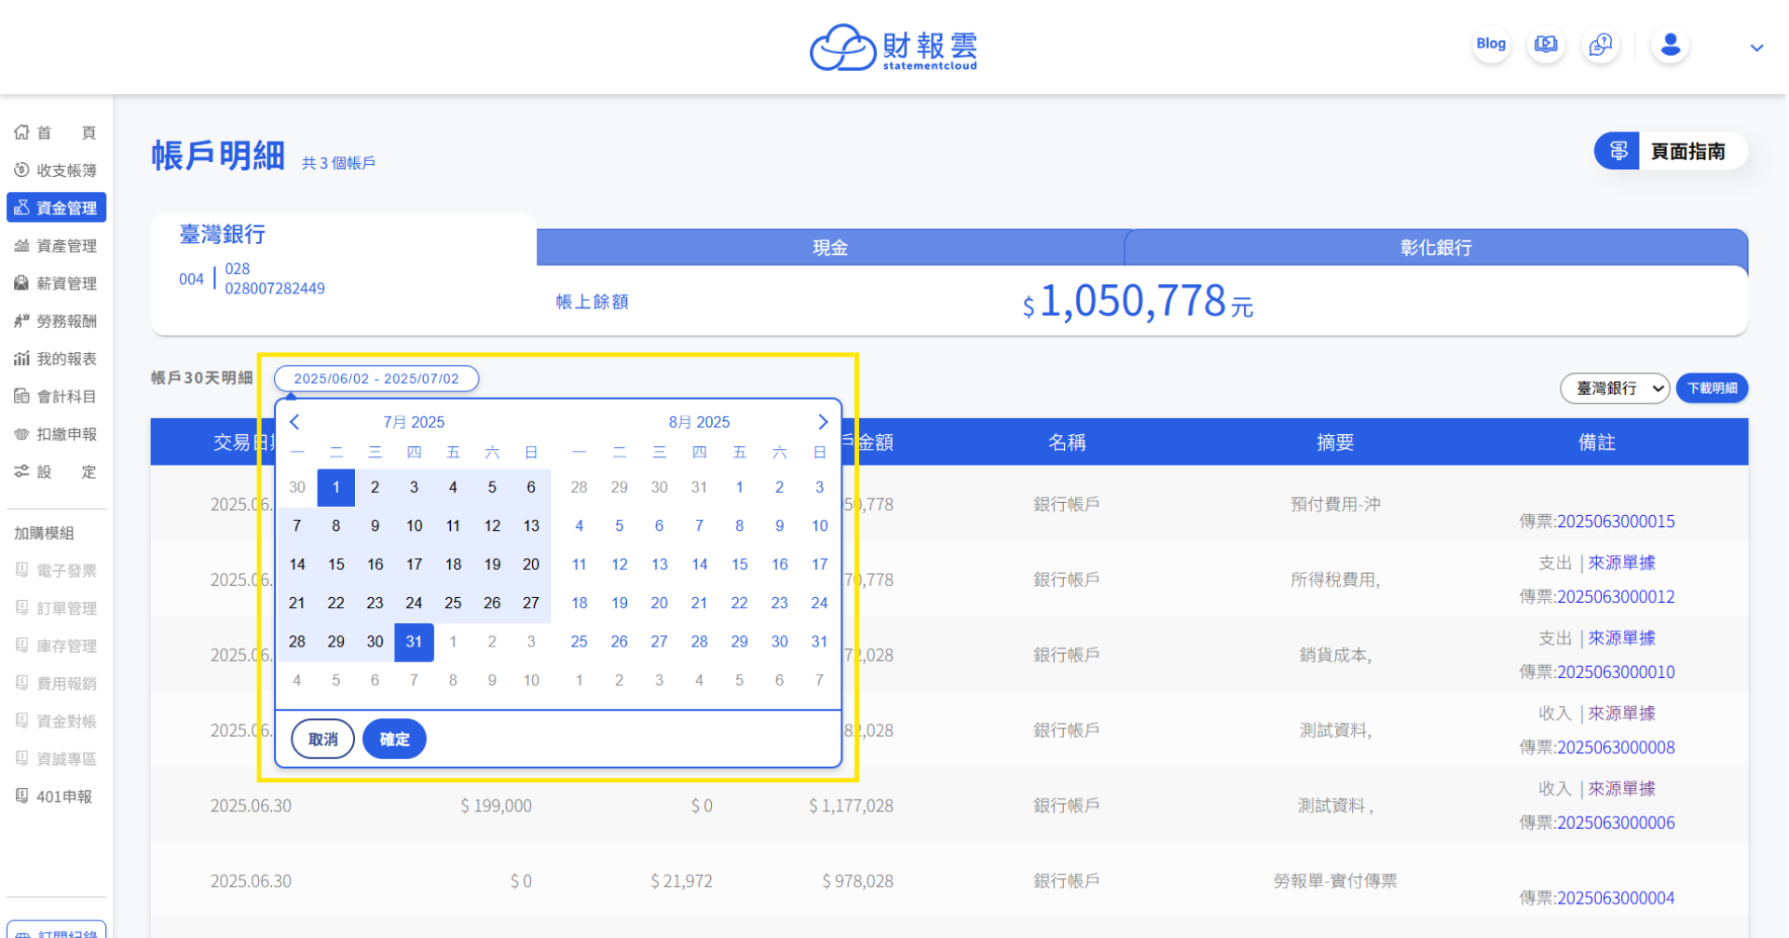
Task: Open 來源單據 link above voucher 2025063000006
Action: 1621,789
